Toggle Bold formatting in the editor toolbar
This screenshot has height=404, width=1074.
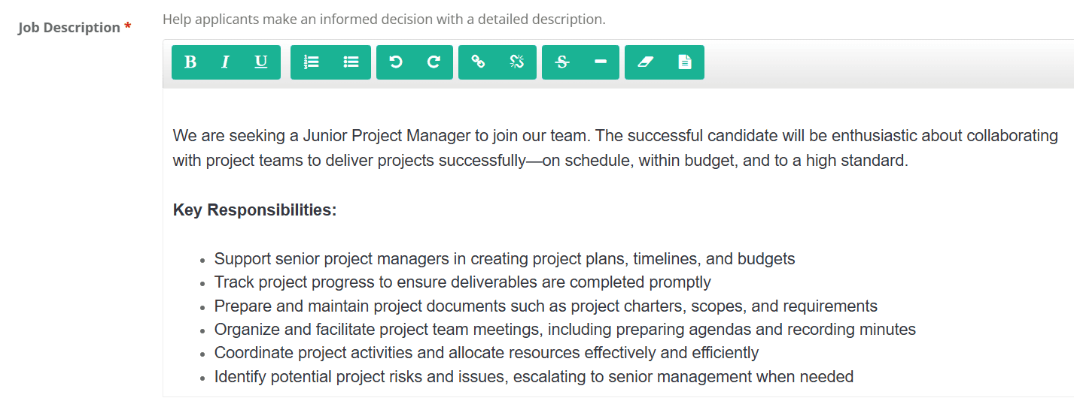coord(190,62)
